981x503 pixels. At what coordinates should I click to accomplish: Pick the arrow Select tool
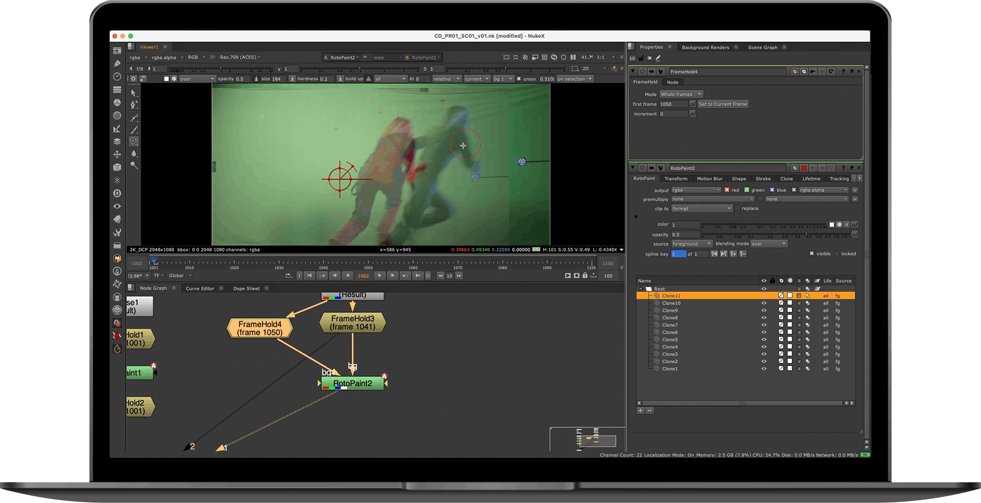click(134, 93)
